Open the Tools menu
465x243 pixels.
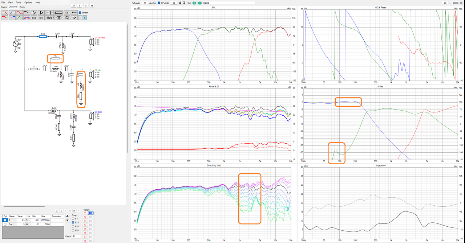(19, 3)
